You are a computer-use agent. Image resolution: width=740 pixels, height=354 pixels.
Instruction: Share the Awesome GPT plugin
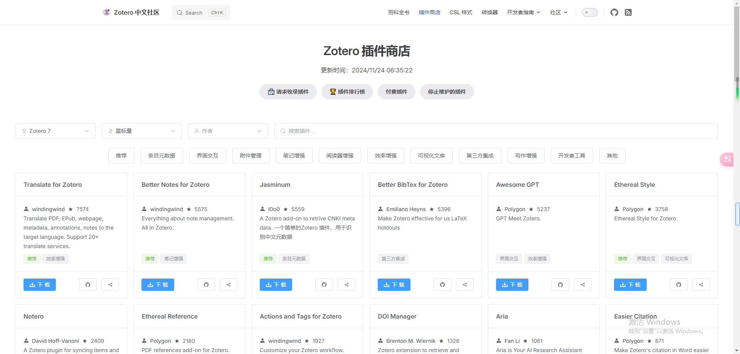point(583,285)
